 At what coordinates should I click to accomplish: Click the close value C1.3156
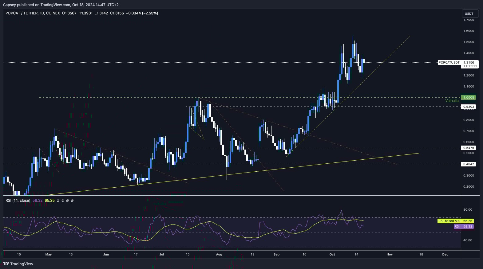117,13
